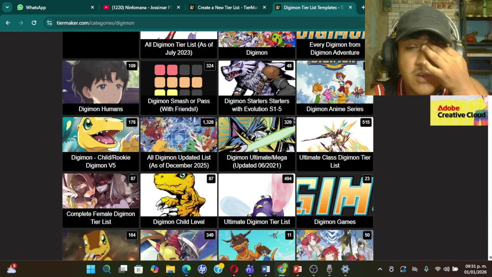Viewport: 492px width, 277px height.
Task: Open Complete Female Digimon Tier List
Action: point(101,200)
